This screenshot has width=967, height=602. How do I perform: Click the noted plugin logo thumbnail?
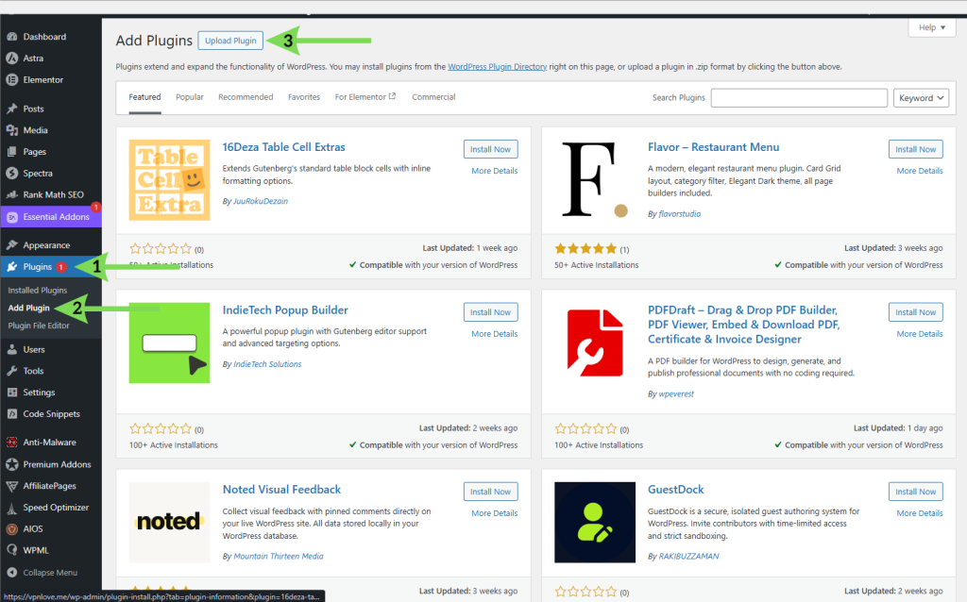click(169, 523)
